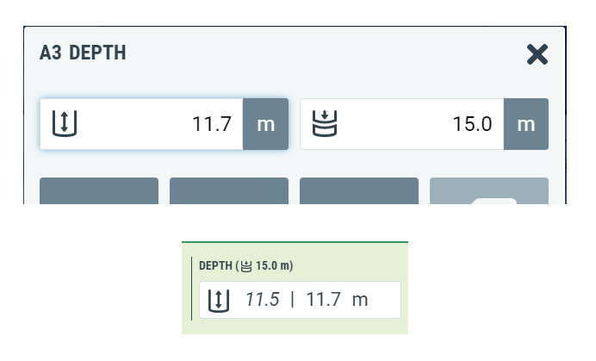Viewport: 596px width, 361px height.
Task: Click the italic 11.5 value in the green panel
Action: pyautogui.click(x=263, y=299)
